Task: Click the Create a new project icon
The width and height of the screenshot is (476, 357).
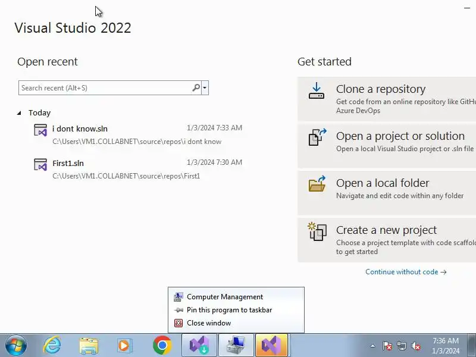Action: 317,231
